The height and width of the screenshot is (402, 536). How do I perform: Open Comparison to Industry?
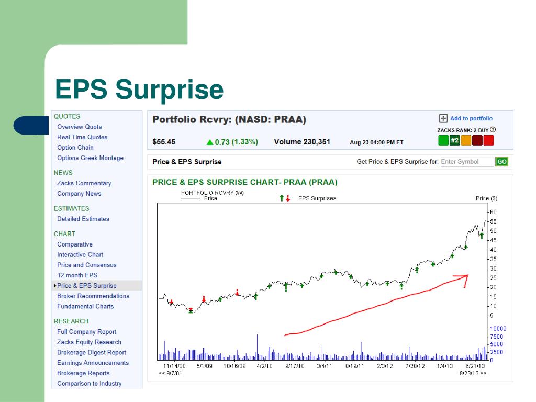(89, 384)
